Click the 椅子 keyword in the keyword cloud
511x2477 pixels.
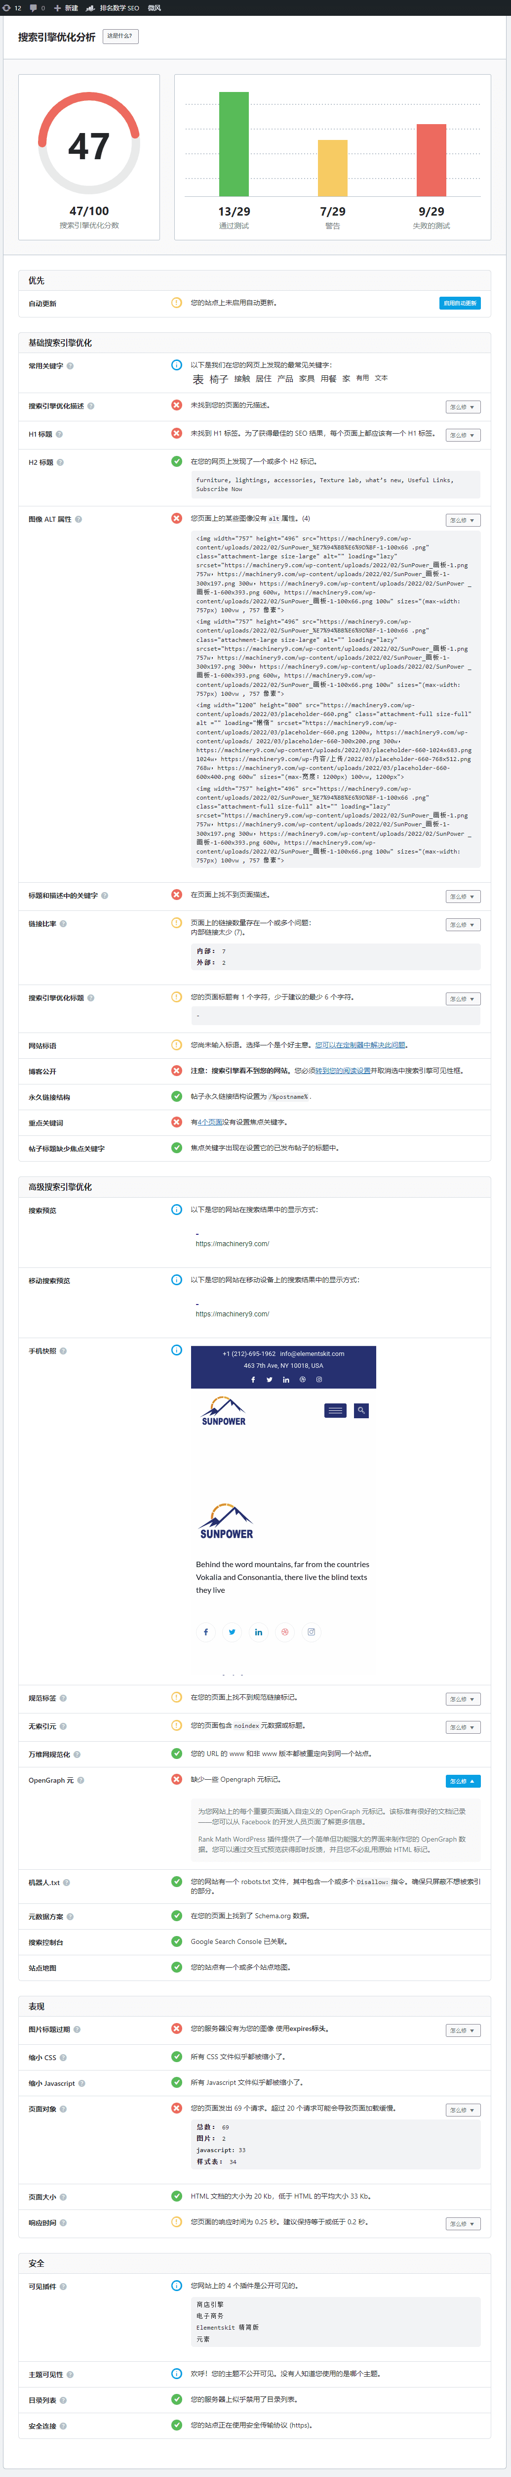pyautogui.click(x=218, y=379)
